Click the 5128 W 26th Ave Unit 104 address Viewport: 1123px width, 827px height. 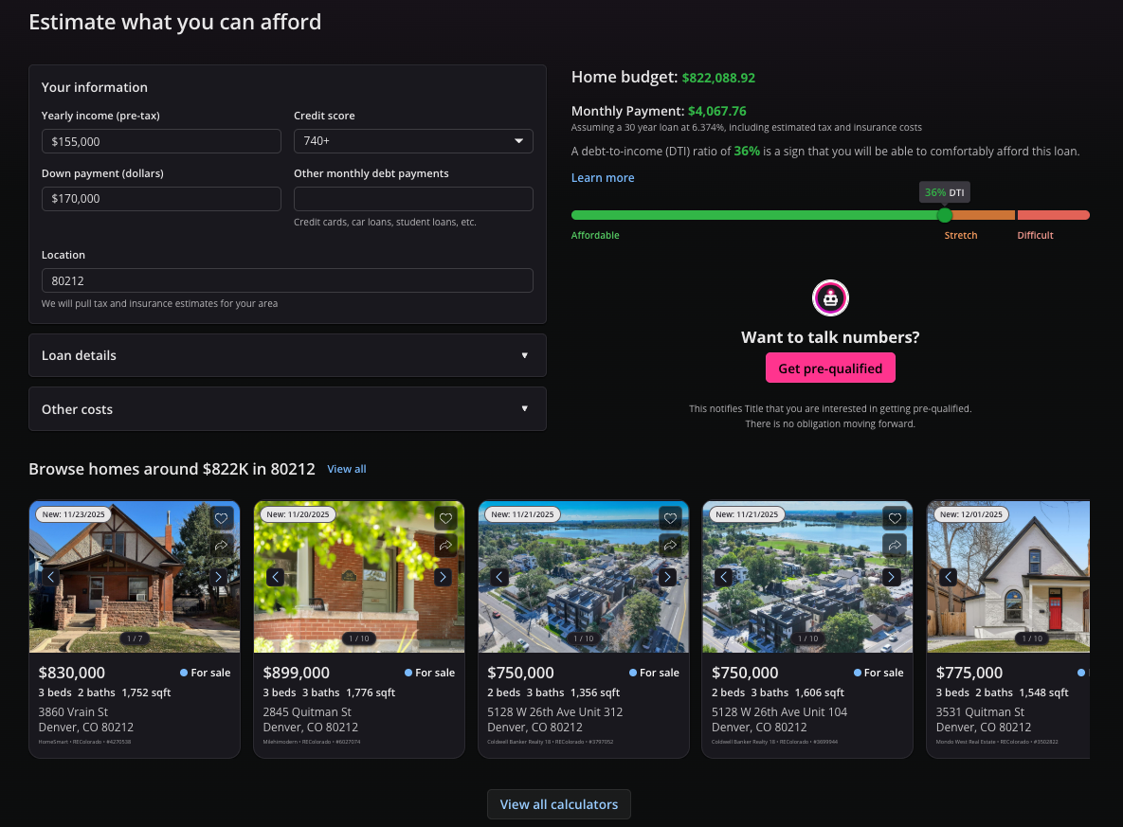779,720
